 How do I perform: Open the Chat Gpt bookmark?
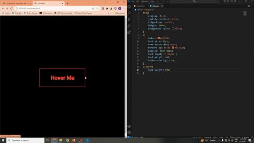pyautogui.click(x=17, y=13)
